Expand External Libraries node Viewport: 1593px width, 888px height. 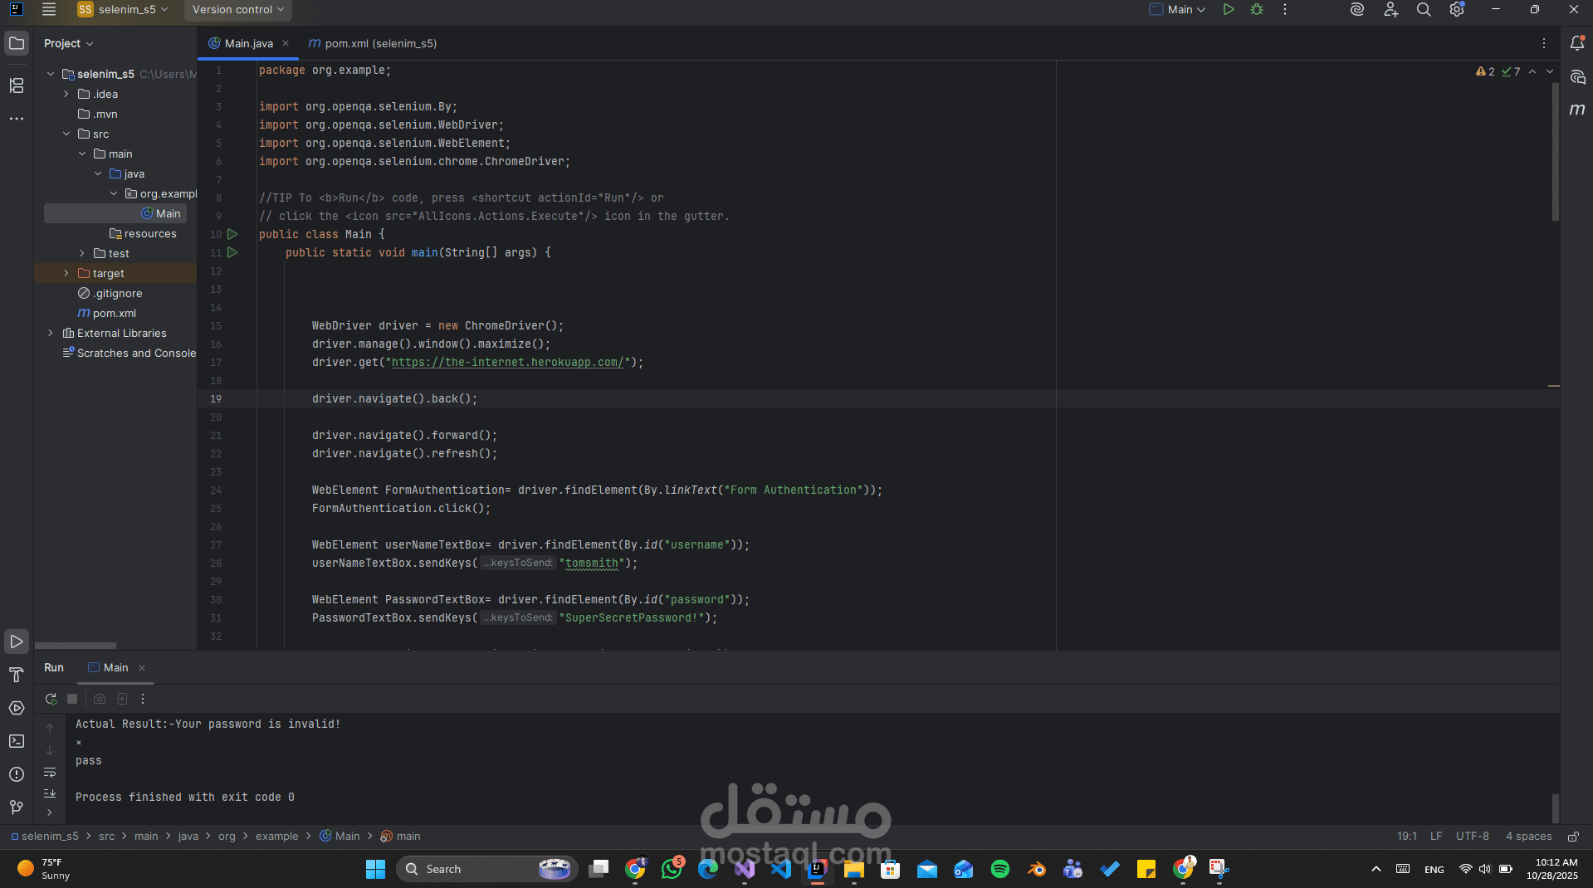(x=51, y=333)
